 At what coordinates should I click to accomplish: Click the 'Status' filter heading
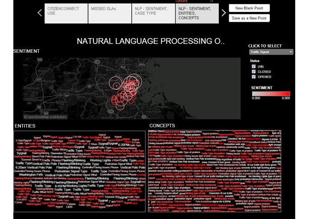(255, 61)
